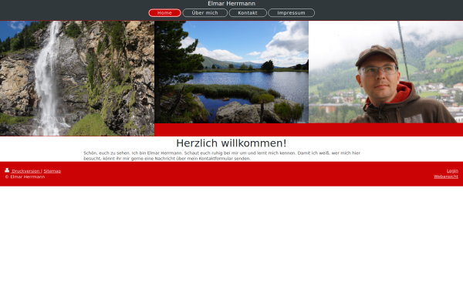Go to the Über mich page
This screenshot has width=463, height=289.
(205, 13)
